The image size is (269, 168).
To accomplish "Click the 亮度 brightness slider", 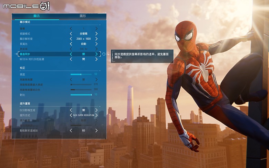I will [x=81, y=75].
